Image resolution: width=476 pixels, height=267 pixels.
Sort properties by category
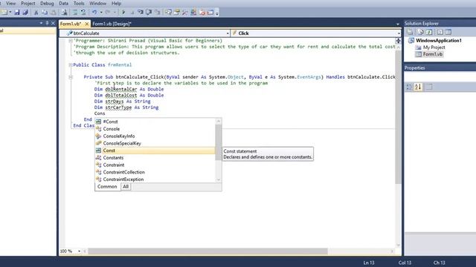point(409,87)
